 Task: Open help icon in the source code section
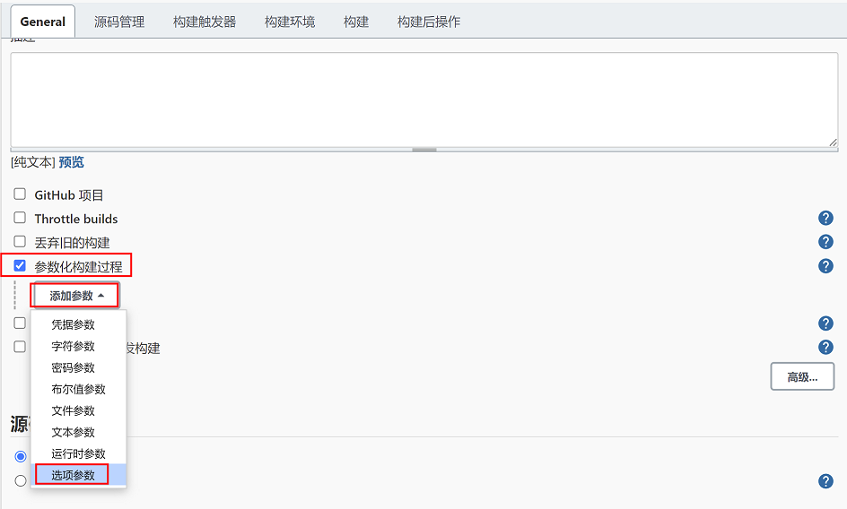click(825, 481)
